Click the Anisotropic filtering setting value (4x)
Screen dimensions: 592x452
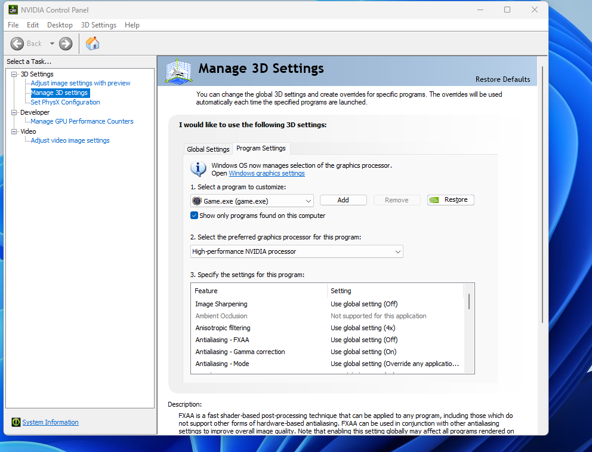(363, 328)
